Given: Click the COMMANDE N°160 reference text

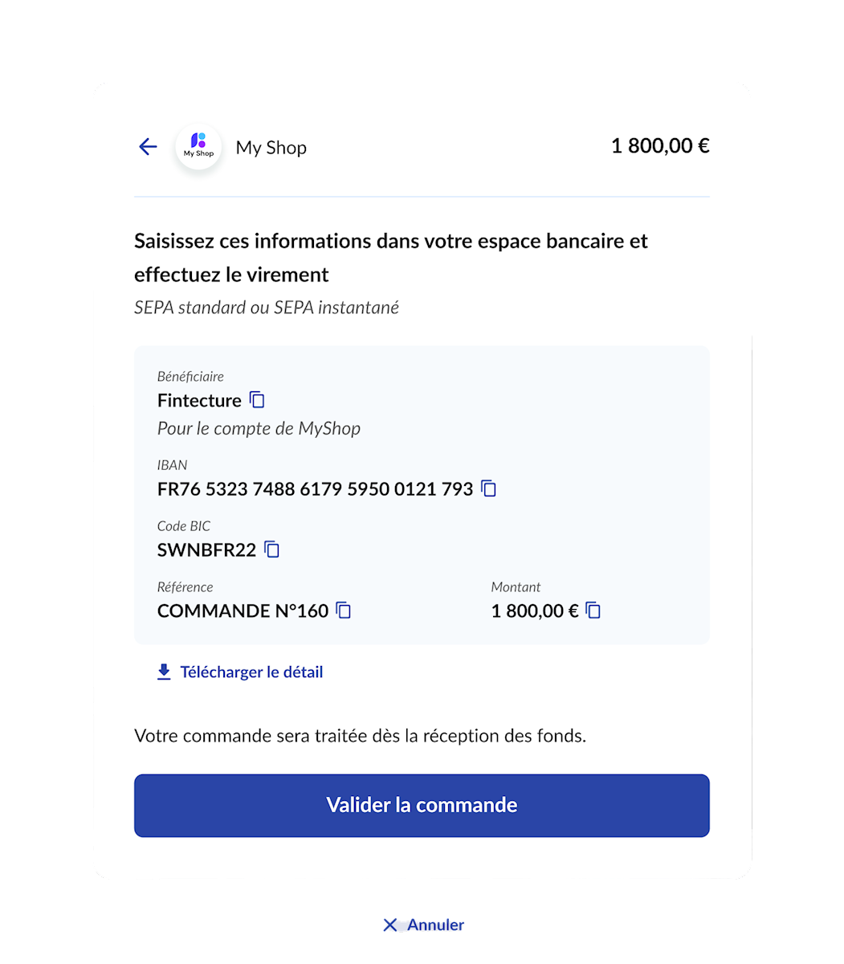Looking at the screenshot, I should pyautogui.click(x=243, y=611).
